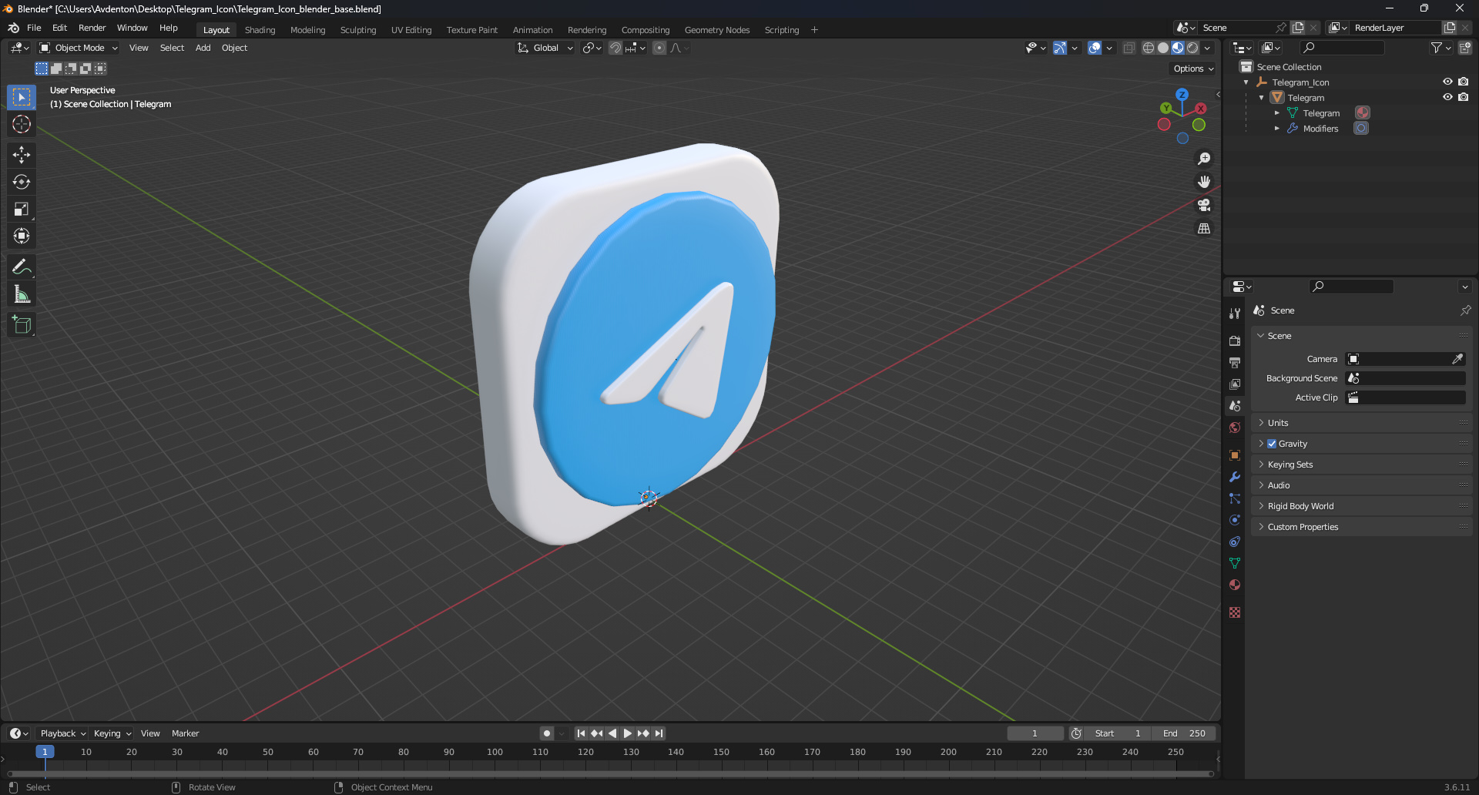Disable Telegram object in renders
The image size is (1479, 795).
(1464, 97)
